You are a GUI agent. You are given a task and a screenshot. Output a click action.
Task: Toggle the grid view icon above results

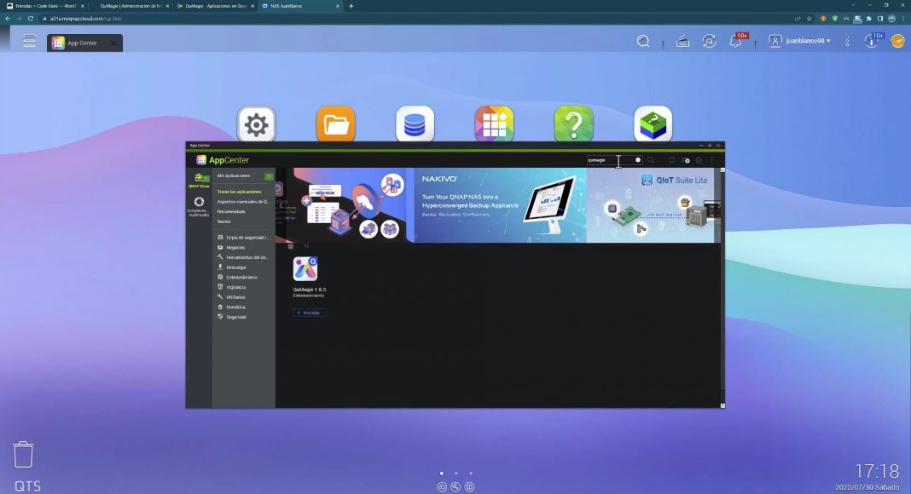tap(291, 247)
